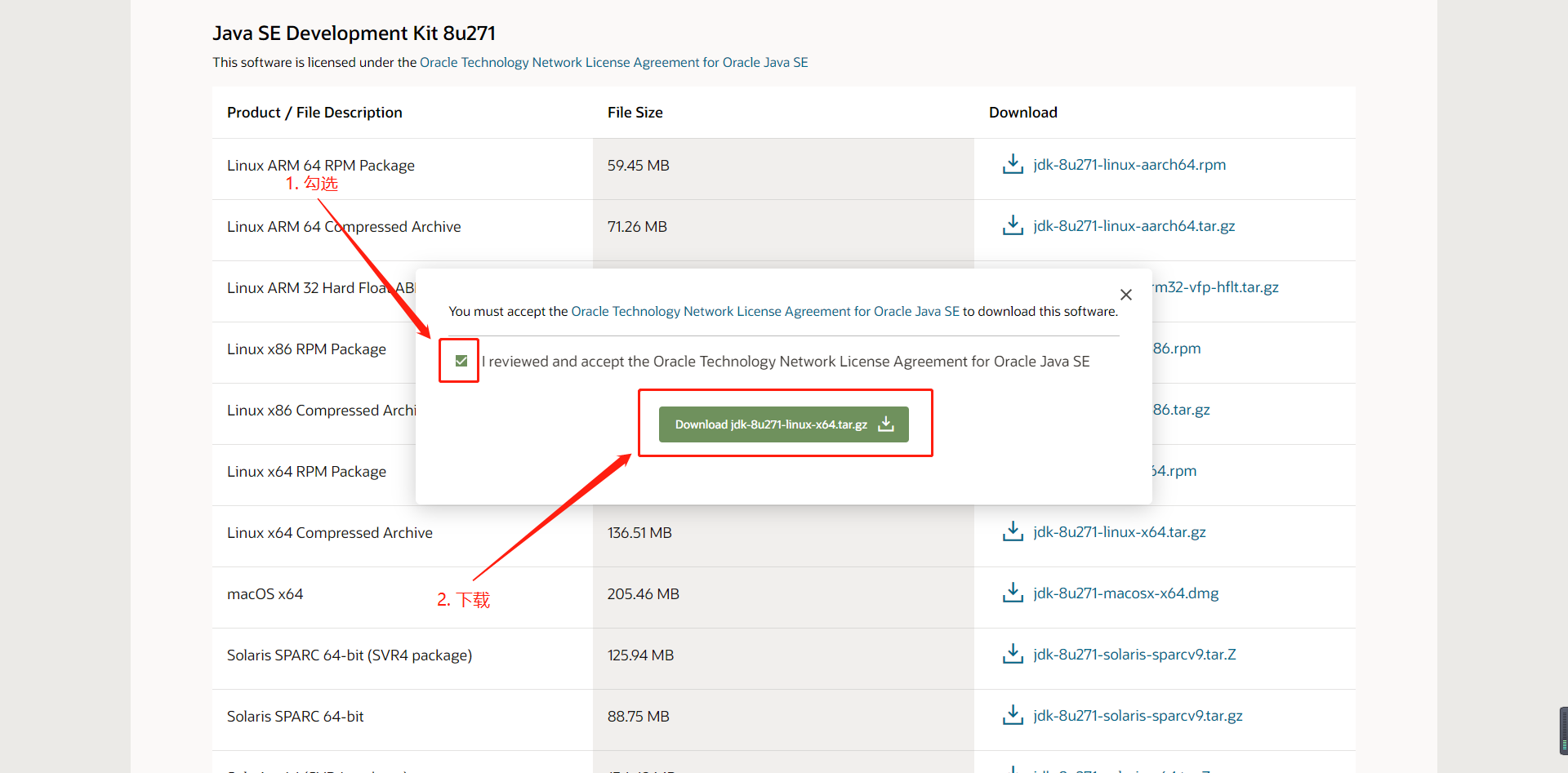
Task: Click the '205.46 MB' file size
Action: pos(644,594)
